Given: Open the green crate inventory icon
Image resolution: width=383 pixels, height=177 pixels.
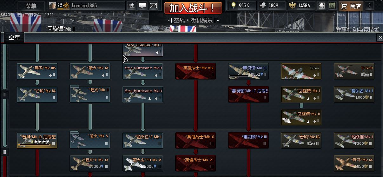Looking at the screenshot, I should coord(332,6).
